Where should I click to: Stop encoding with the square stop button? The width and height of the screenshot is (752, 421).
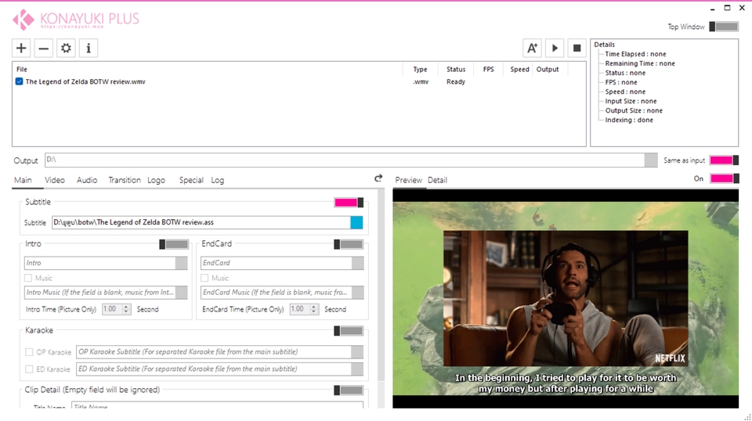click(x=577, y=48)
